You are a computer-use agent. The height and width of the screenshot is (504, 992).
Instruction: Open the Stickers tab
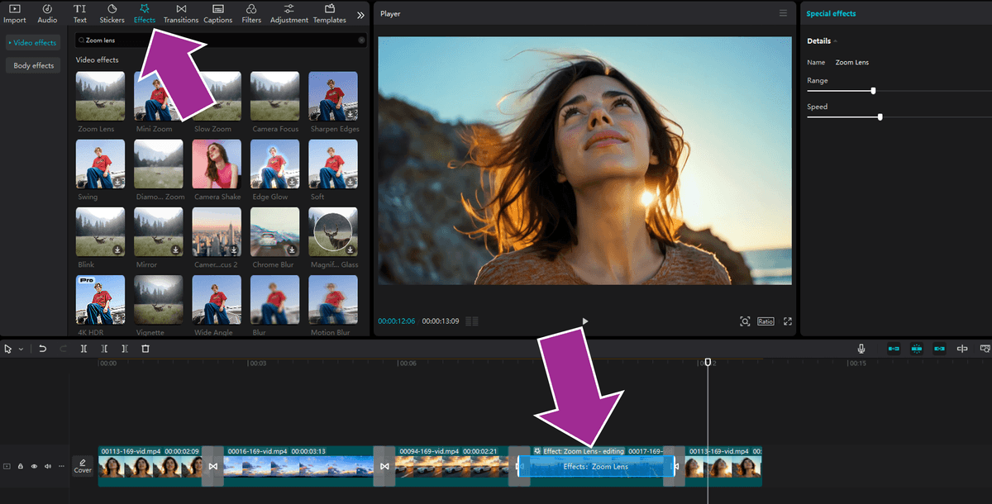112,13
